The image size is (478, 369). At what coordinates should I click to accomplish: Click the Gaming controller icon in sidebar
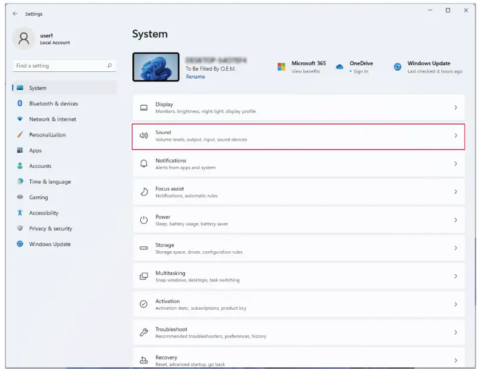point(20,197)
